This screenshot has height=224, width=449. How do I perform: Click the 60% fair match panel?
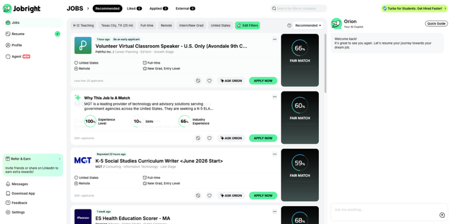300,118
